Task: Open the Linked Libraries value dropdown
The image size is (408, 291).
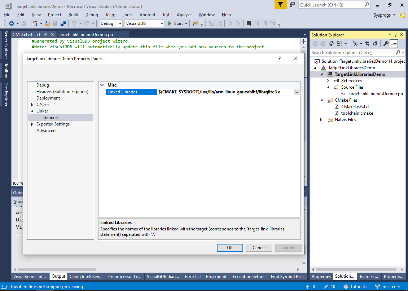Action: 297,92
